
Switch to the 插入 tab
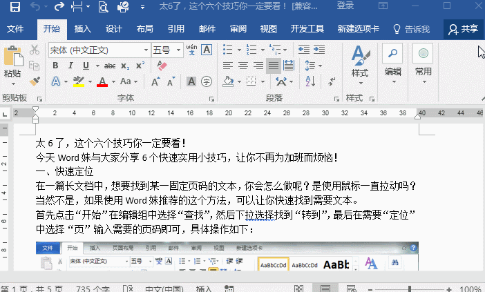click(x=83, y=29)
